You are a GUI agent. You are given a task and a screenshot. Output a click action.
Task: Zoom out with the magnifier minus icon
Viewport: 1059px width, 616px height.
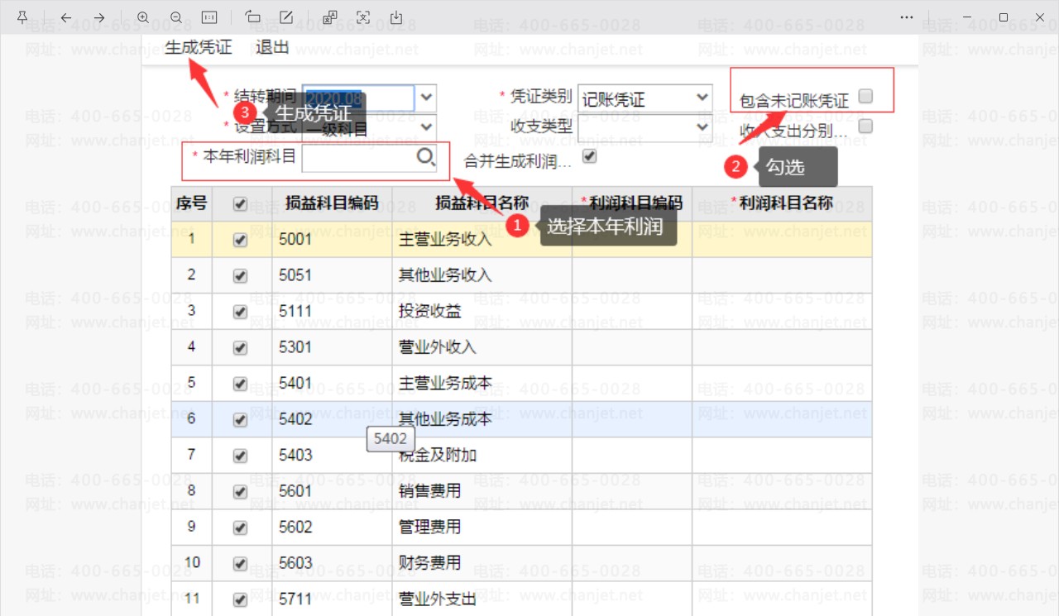(176, 17)
